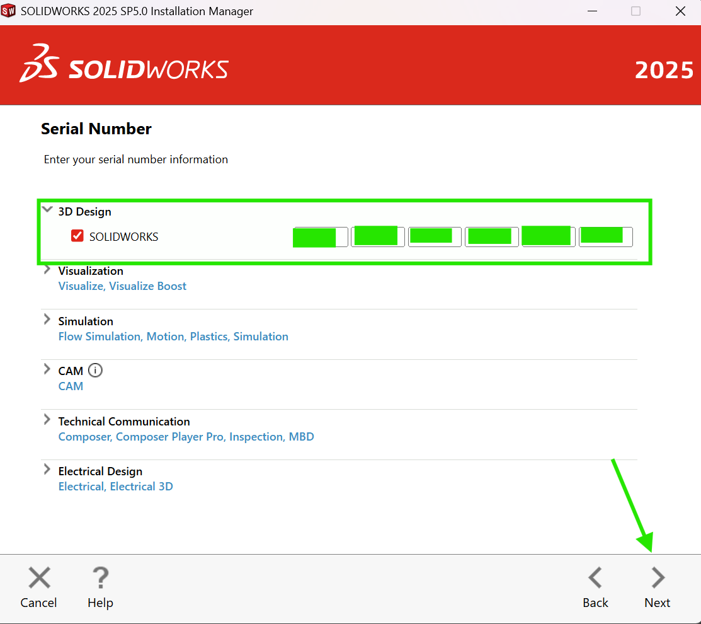Click the Serial Number page title
Viewport: 701px width, 624px height.
[x=96, y=129]
